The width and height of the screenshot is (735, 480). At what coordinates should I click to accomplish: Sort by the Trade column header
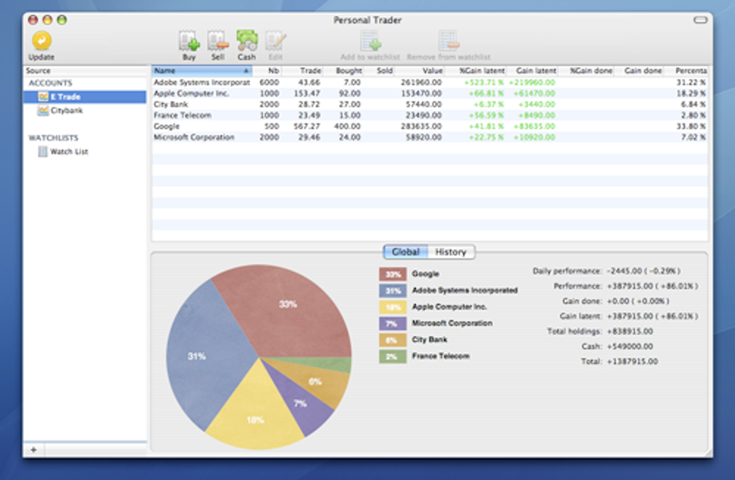point(302,71)
